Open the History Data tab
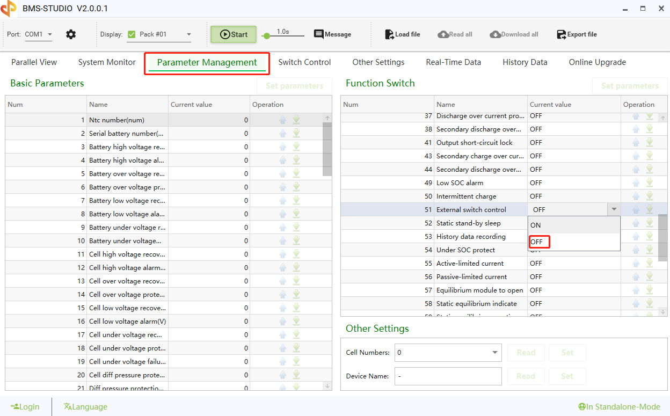Image resolution: width=670 pixels, height=416 pixels. (x=525, y=62)
